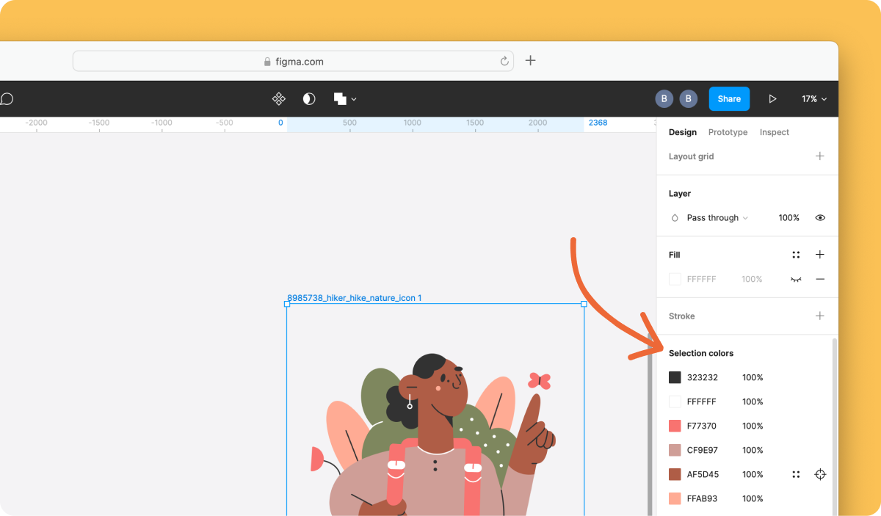Switch to the Inspect tab
This screenshot has width=881, height=516.
tap(775, 132)
